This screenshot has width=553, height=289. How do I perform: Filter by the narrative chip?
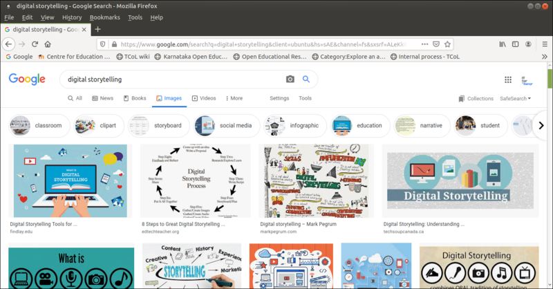coord(422,125)
